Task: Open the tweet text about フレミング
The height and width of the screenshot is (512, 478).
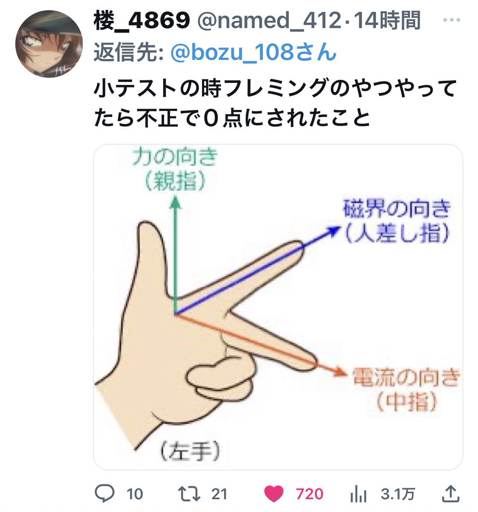Action: coord(275,103)
